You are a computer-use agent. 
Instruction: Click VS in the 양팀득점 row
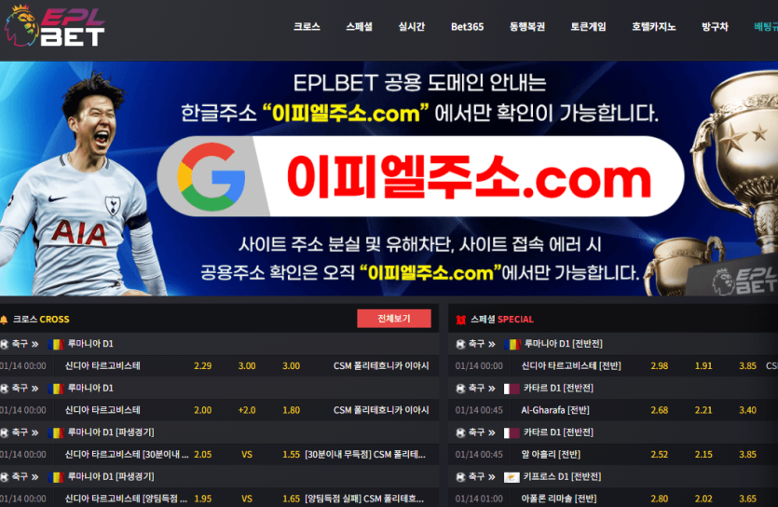point(247,499)
